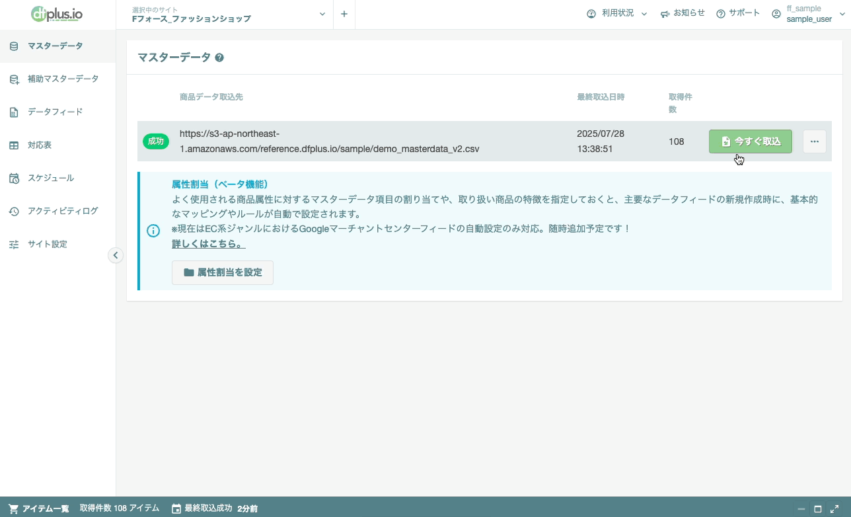The height and width of the screenshot is (517, 851).
Task: Open アクティビティログ in the sidebar
Action: (x=57, y=212)
